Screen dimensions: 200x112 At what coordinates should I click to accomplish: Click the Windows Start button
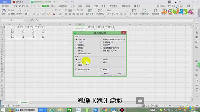click(3, 110)
